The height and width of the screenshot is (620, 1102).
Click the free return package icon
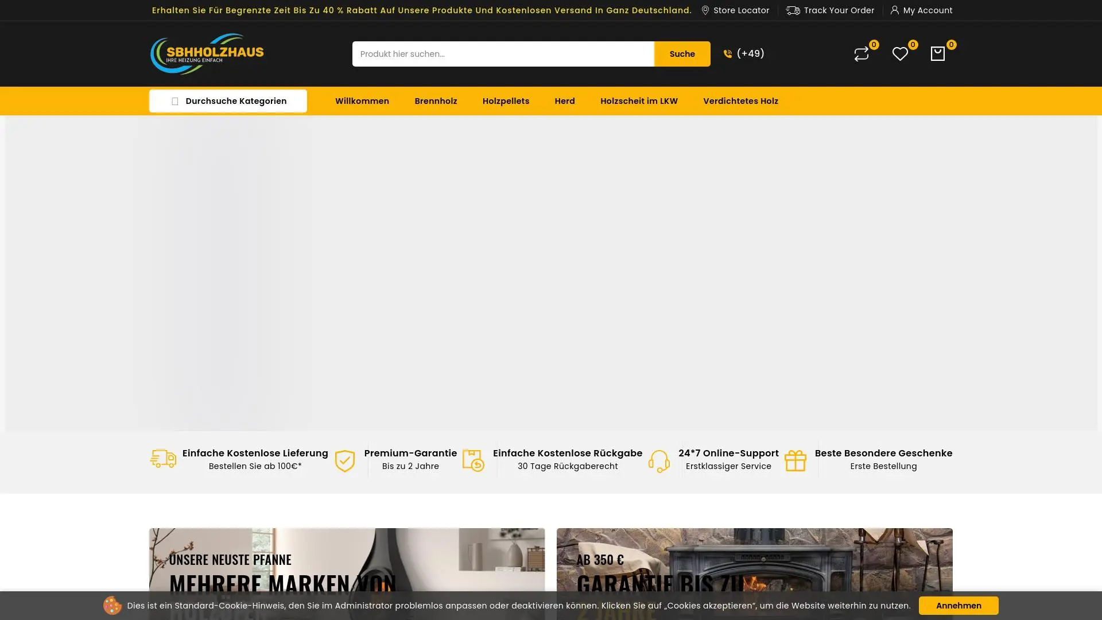coord(474,460)
